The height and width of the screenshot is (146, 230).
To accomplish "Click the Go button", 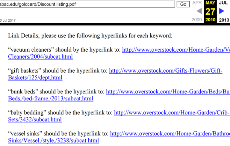I will click(x=183, y=4).
